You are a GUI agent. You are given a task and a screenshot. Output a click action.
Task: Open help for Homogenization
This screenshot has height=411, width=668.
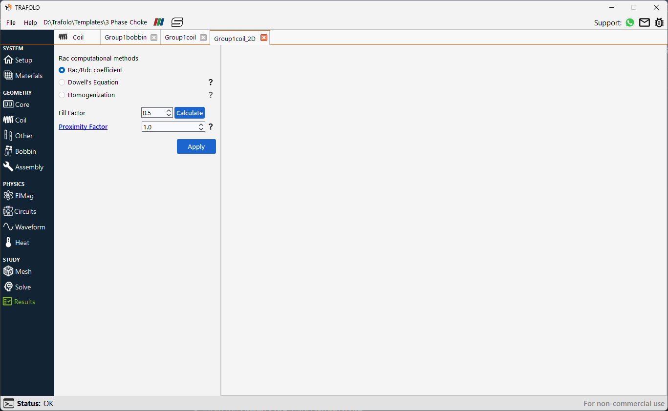(x=211, y=95)
